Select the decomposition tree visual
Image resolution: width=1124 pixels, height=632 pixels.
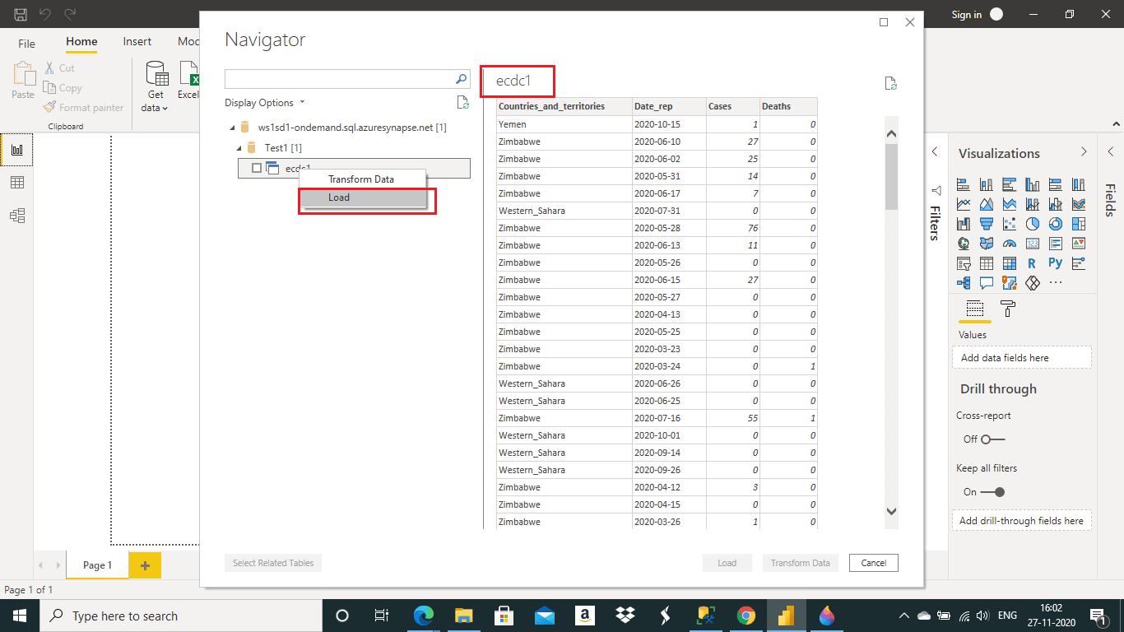964,283
